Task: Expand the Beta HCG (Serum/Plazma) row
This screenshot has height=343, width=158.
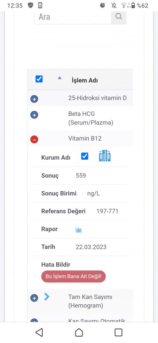Action: click(x=34, y=115)
